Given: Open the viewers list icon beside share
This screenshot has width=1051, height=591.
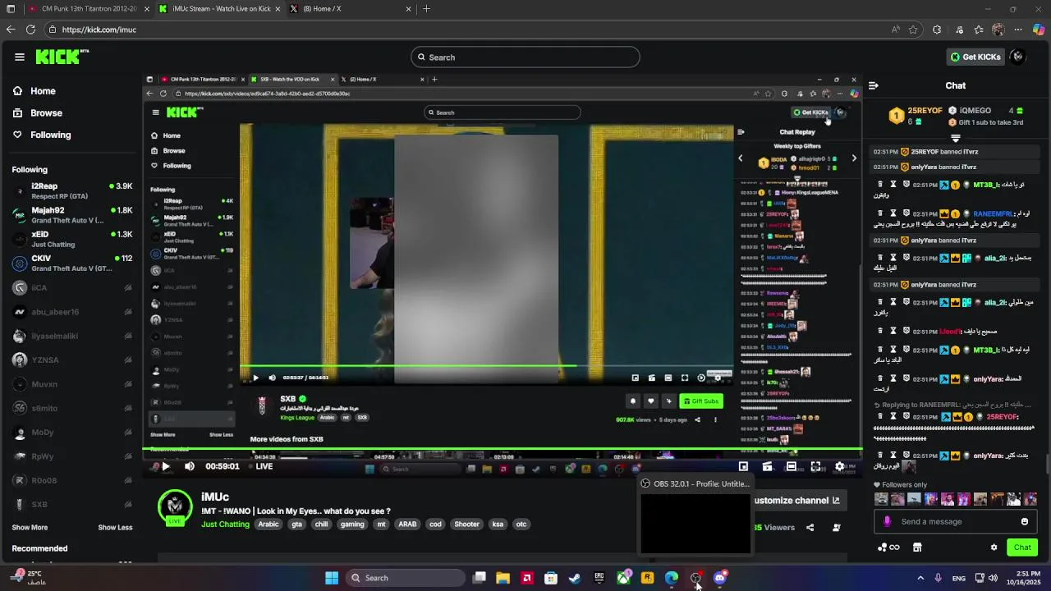Looking at the screenshot, I should [836, 528].
